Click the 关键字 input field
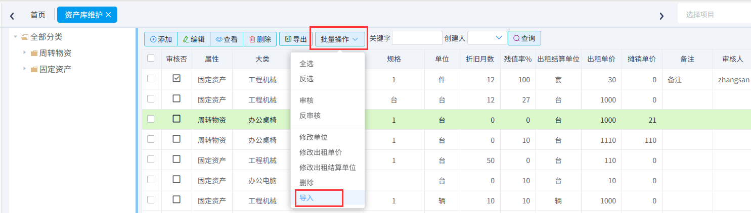 (x=417, y=38)
